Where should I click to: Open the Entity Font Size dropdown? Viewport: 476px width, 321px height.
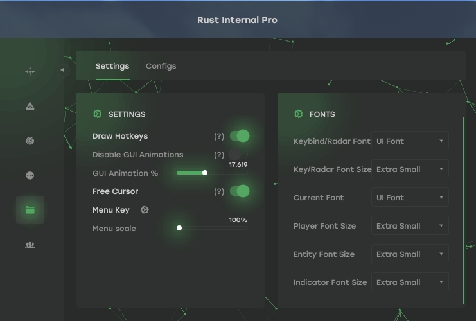click(410, 254)
